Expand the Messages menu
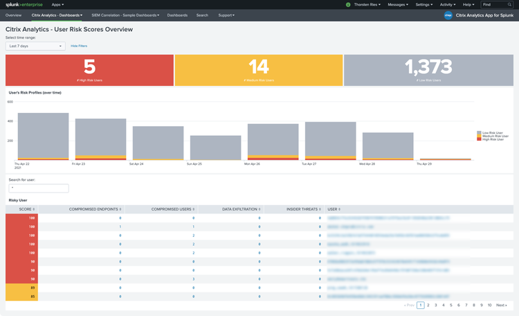 (x=398, y=5)
